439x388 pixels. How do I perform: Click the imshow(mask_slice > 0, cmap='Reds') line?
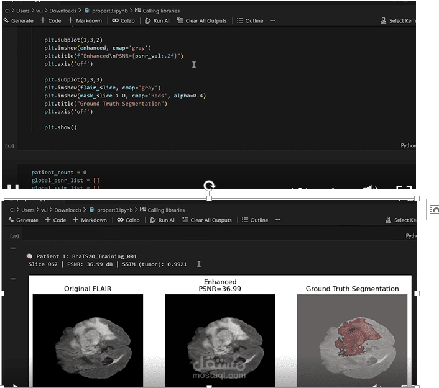pyautogui.click(x=125, y=96)
